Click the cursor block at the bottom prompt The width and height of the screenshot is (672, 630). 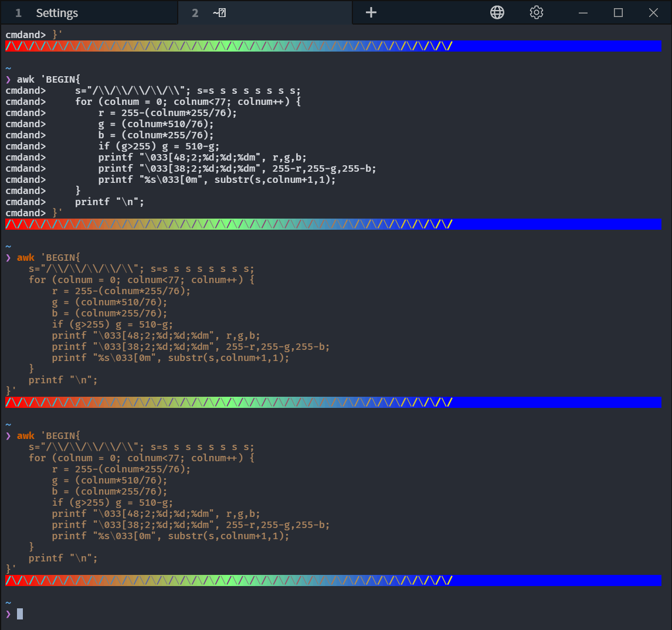pos(19,613)
